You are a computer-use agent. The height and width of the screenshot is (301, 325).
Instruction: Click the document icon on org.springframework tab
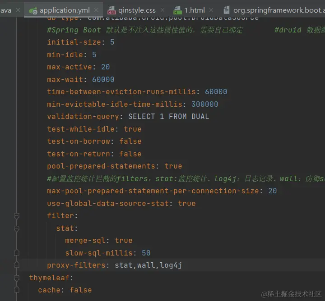click(x=226, y=10)
